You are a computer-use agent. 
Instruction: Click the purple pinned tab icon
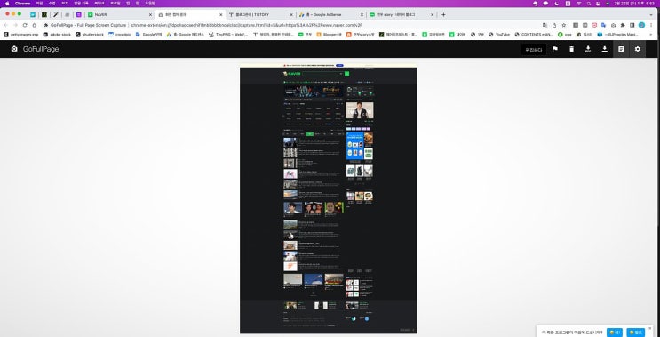[79, 15]
